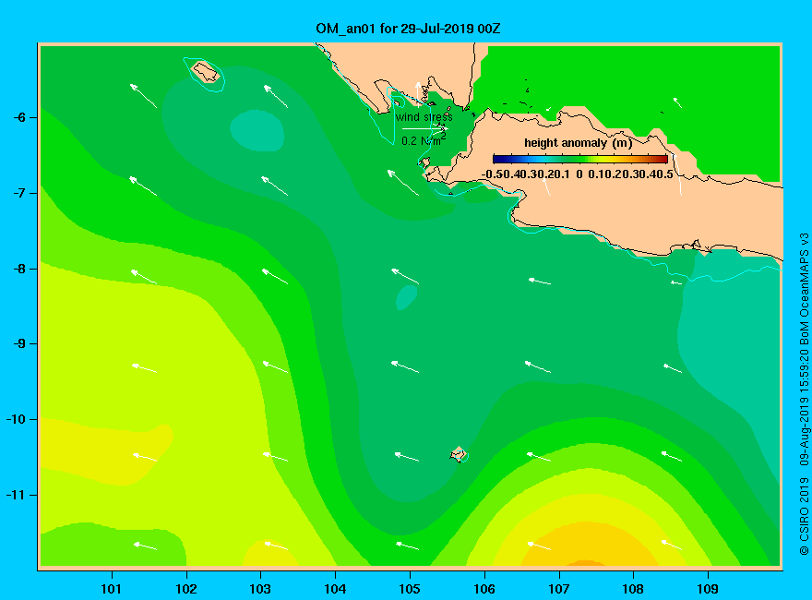Image resolution: width=812 pixels, height=600 pixels.
Task: Click longitude tick label 101
Action: click(112, 589)
